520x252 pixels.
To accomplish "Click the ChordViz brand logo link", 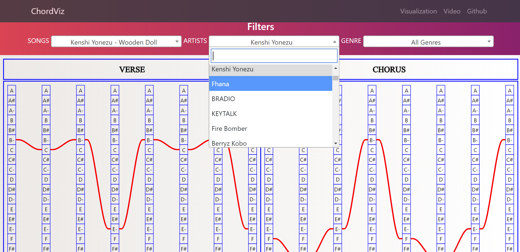I will [48, 11].
